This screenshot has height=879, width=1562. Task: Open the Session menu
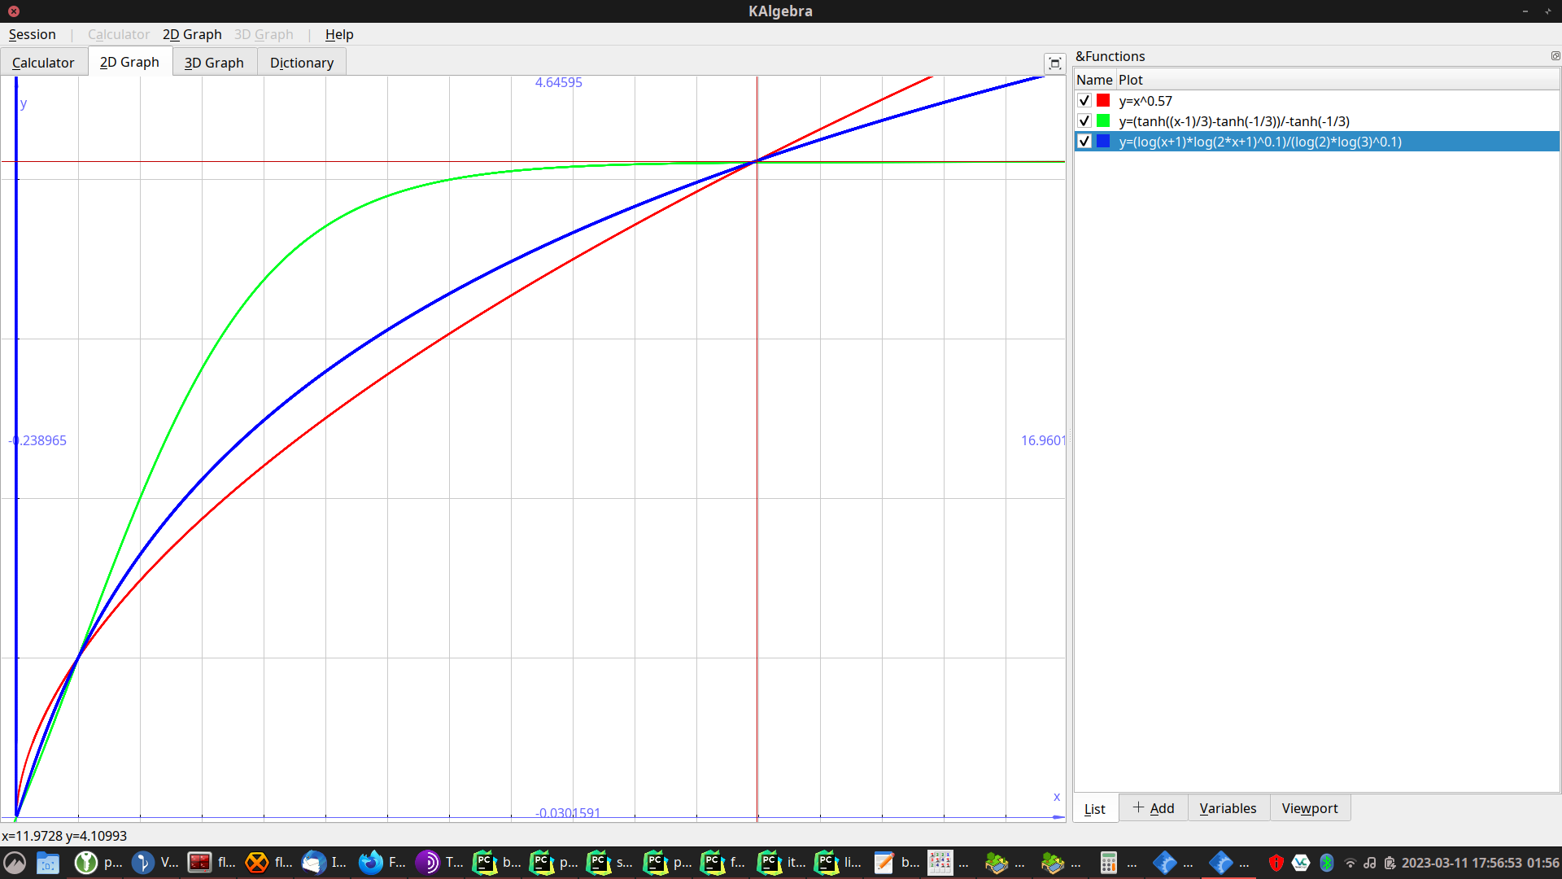tap(33, 34)
